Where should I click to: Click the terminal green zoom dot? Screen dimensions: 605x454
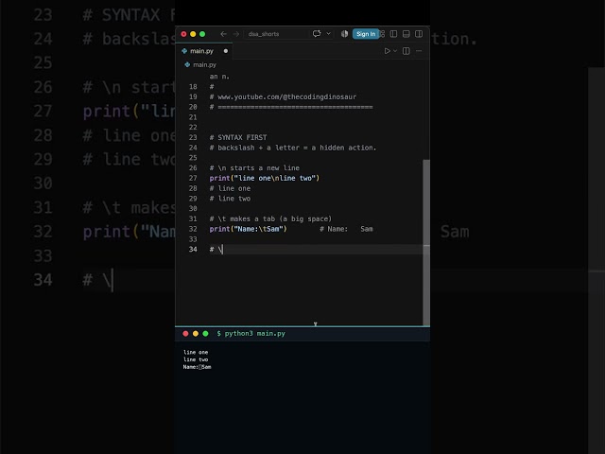206,334
